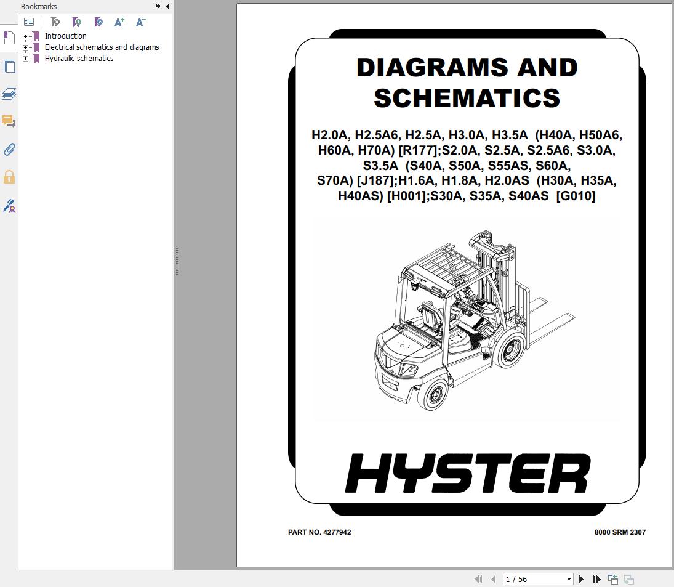Click the delete bookmark icon
Image resolution: width=674 pixels, height=587 pixels.
pyautogui.click(x=55, y=22)
